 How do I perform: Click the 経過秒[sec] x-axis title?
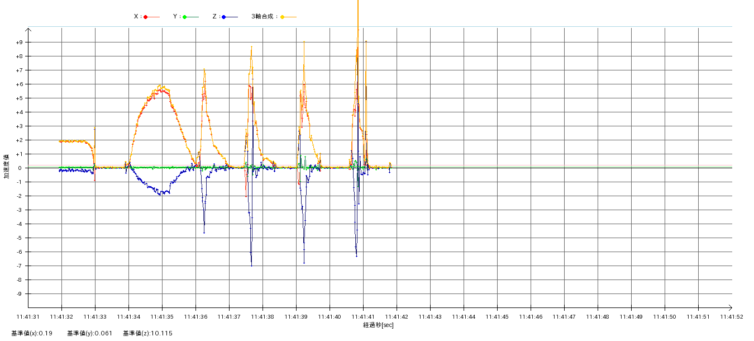(378, 325)
